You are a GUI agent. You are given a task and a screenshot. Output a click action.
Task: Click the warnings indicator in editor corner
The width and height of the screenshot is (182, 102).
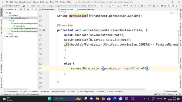click(x=171, y=13)
